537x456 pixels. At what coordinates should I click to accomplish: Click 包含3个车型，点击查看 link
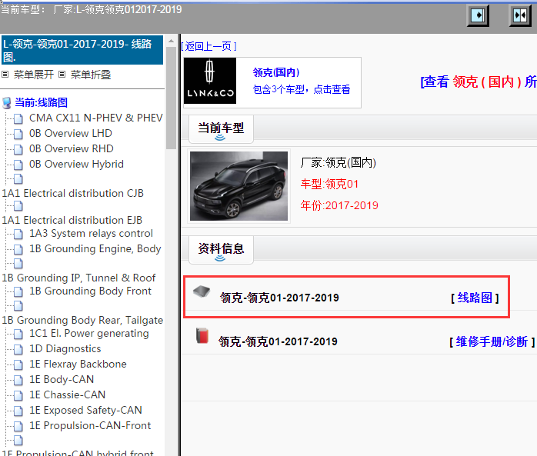coord(302,89)
